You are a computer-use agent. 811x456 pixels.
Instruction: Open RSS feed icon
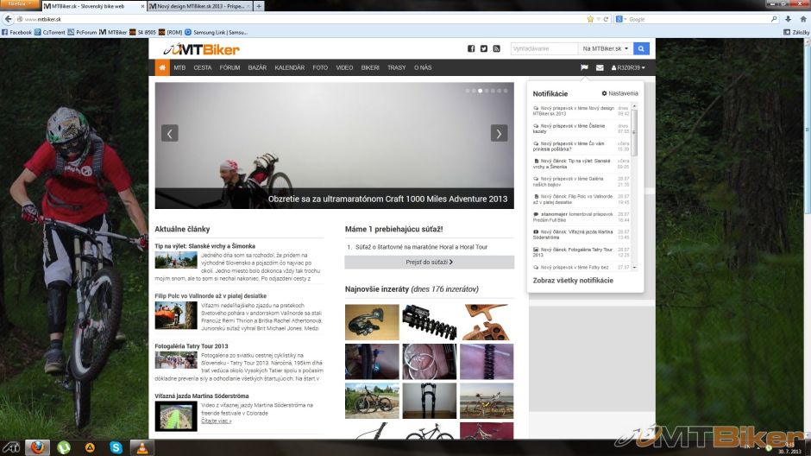click(x=497, y=49)
